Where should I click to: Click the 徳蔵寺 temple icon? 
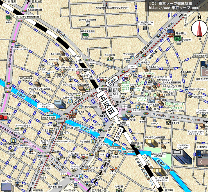[8, 17]
